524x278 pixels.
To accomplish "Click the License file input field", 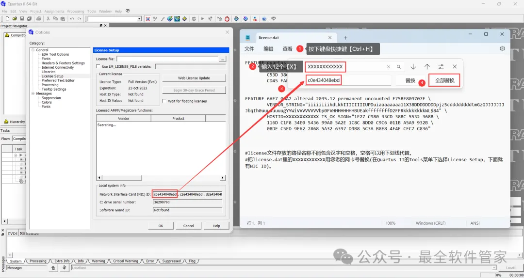I will [x=167, y=59].
